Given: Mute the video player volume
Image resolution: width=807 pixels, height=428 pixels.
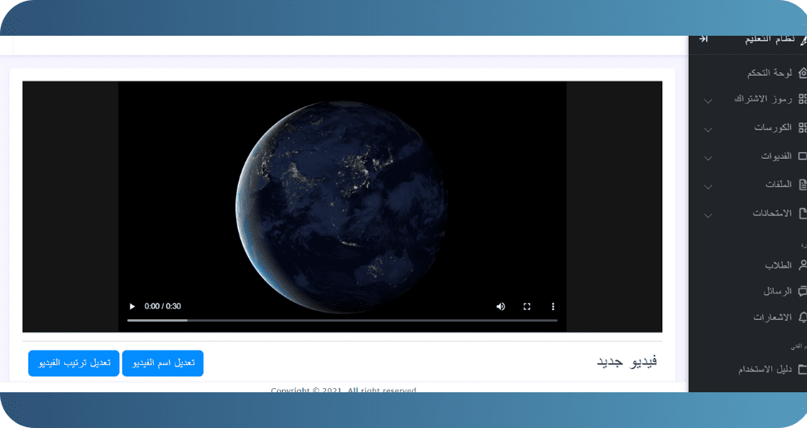Looking at the screenshot, I should [x=501, y=307].
